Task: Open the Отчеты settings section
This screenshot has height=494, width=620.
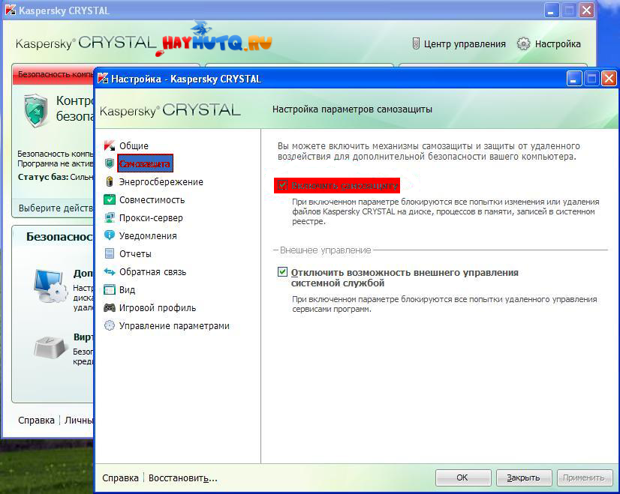Action: (x=135, y=254)
